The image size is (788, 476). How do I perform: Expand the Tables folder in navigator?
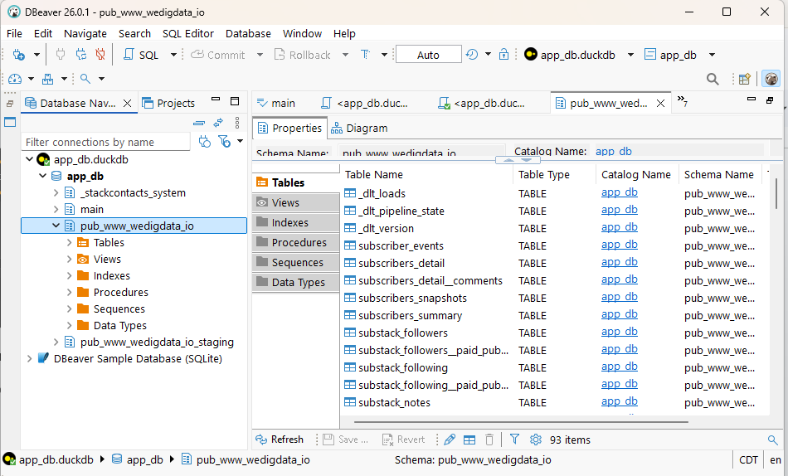click(70, 242)
